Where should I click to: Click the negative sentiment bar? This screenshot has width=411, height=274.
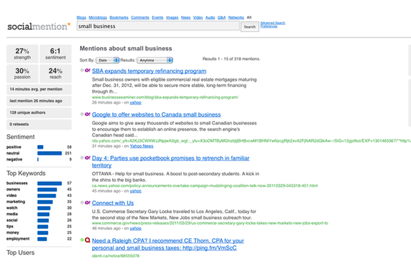[38, 159]
